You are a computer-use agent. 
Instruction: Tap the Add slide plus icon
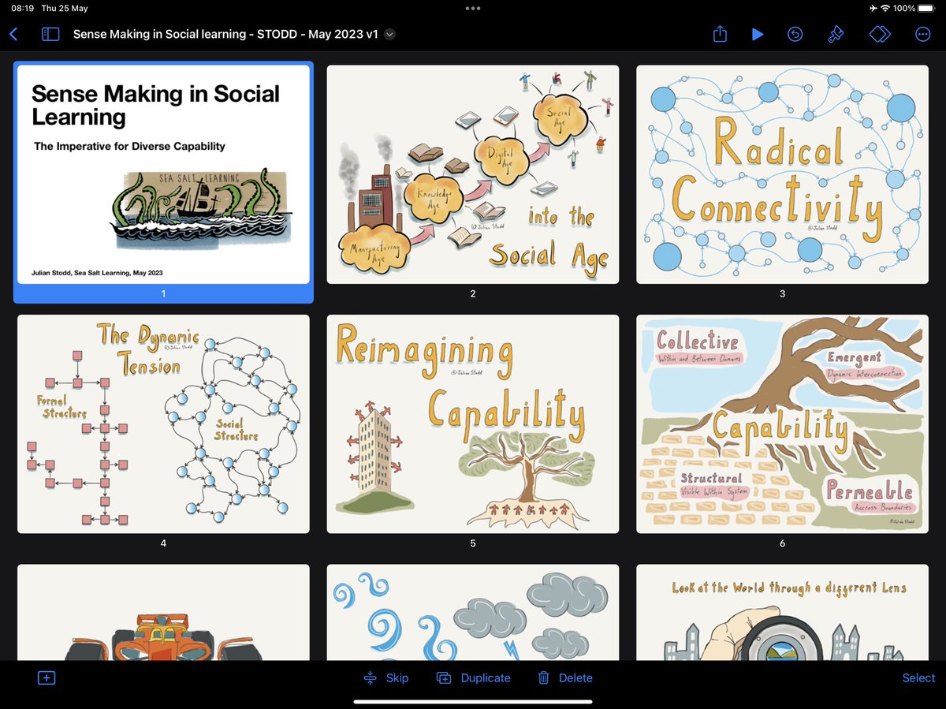pyautogui.click(x=47, y=678)
